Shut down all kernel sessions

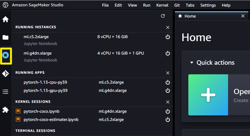click(x=168, y=102)
